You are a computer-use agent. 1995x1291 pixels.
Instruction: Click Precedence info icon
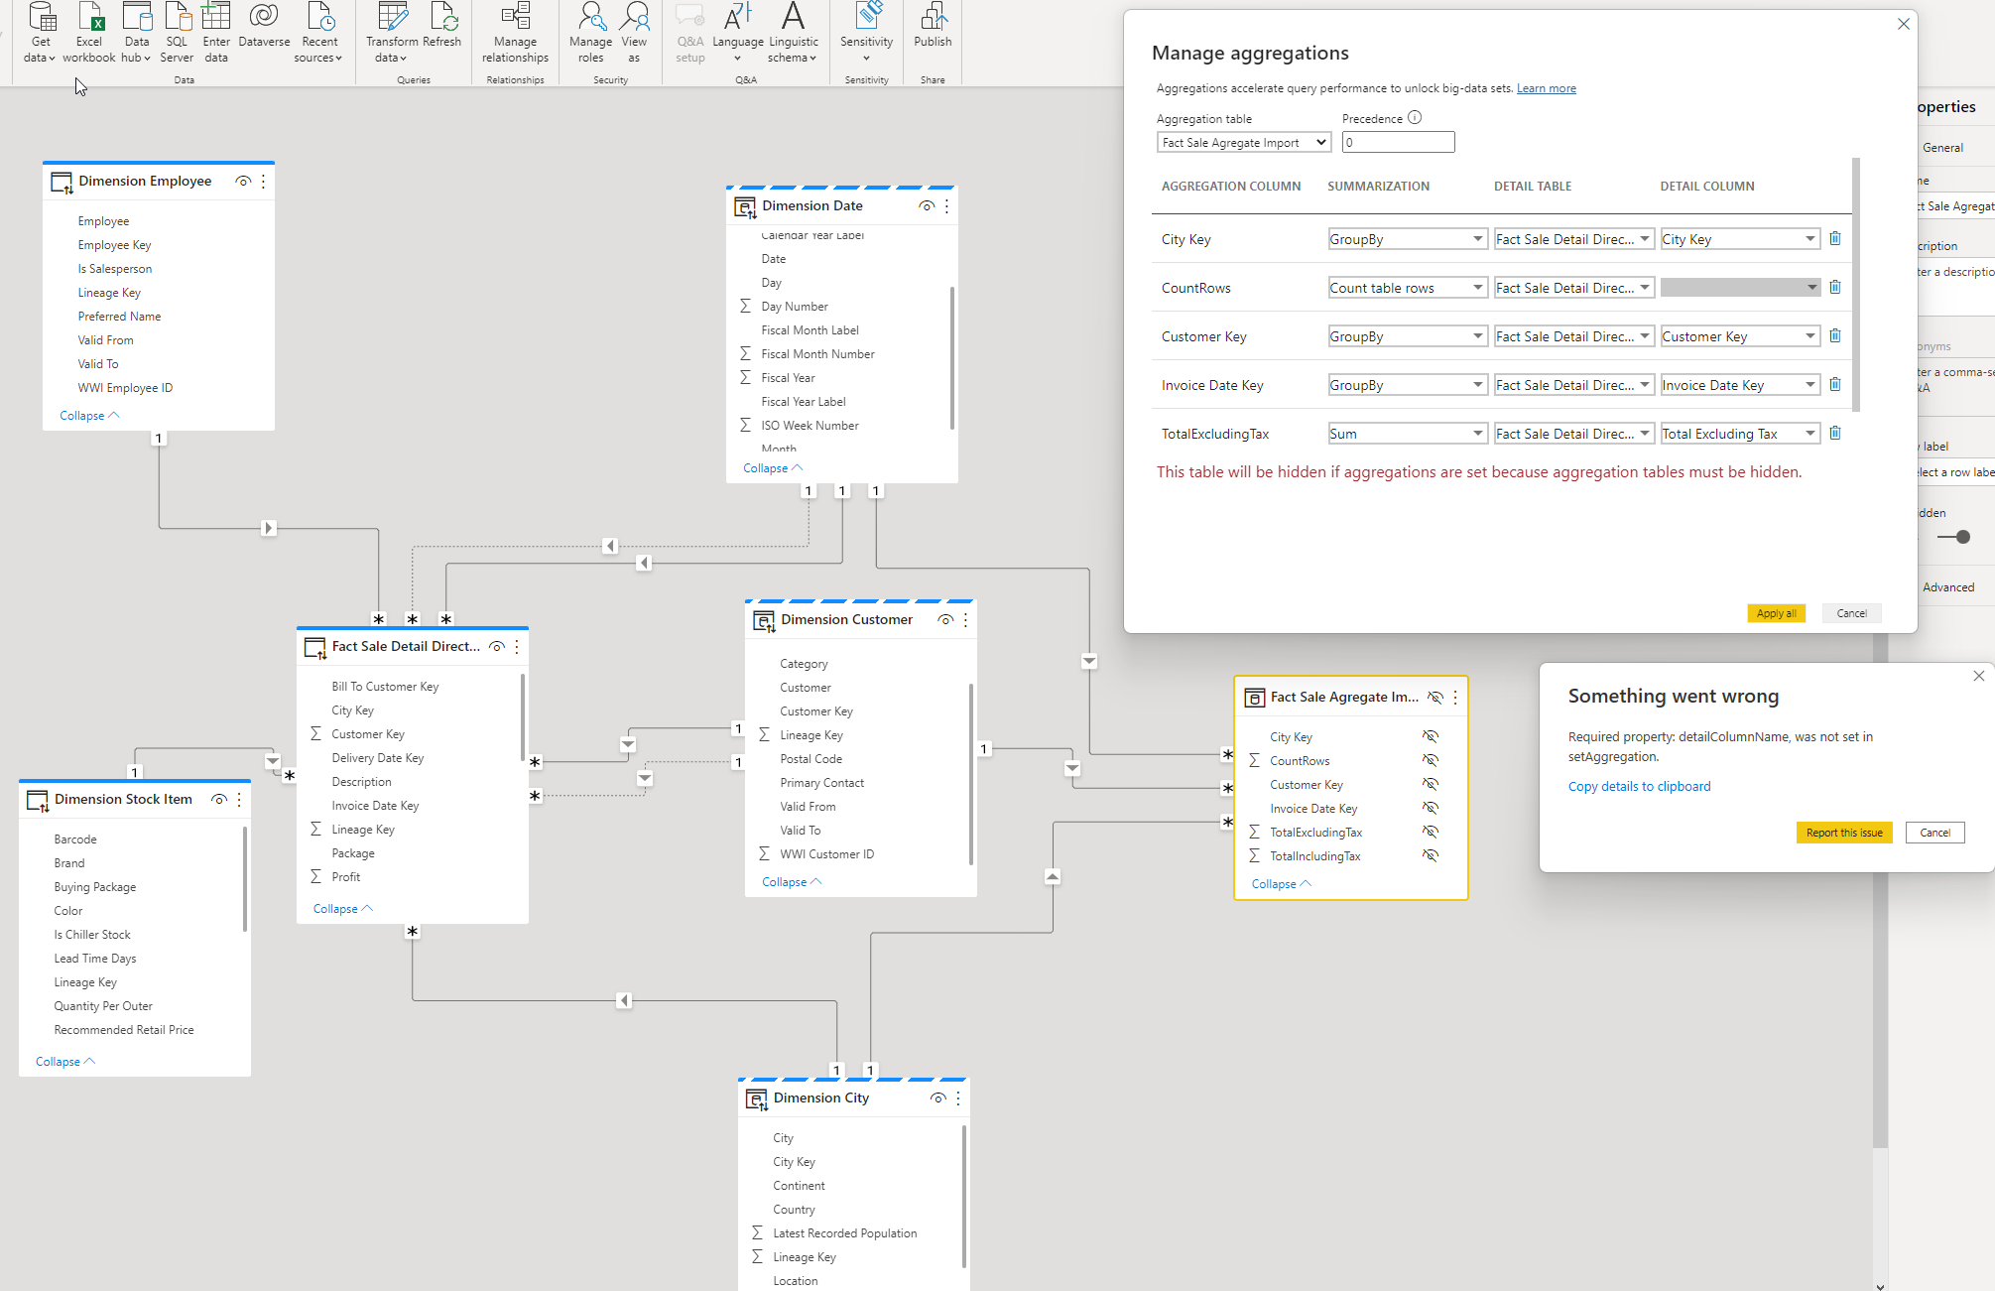coord(1415,117)
